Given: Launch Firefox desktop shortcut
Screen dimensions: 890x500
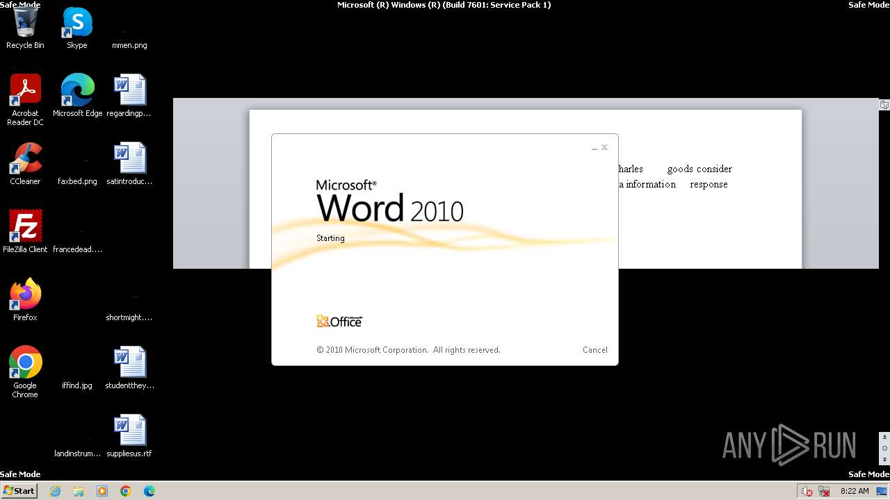Looking at the screenshot, I should tap(25, 300).
